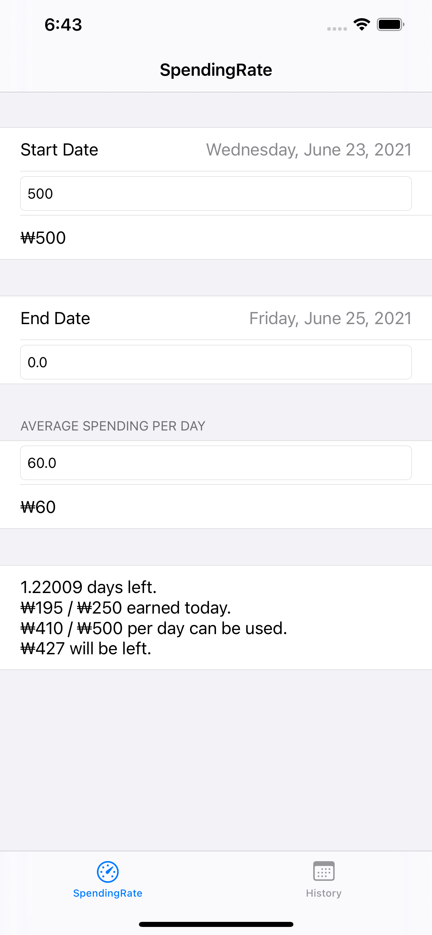Tap the History calendar icon
The height and width of the screenshot is (935, 432).
pos(324,871)
